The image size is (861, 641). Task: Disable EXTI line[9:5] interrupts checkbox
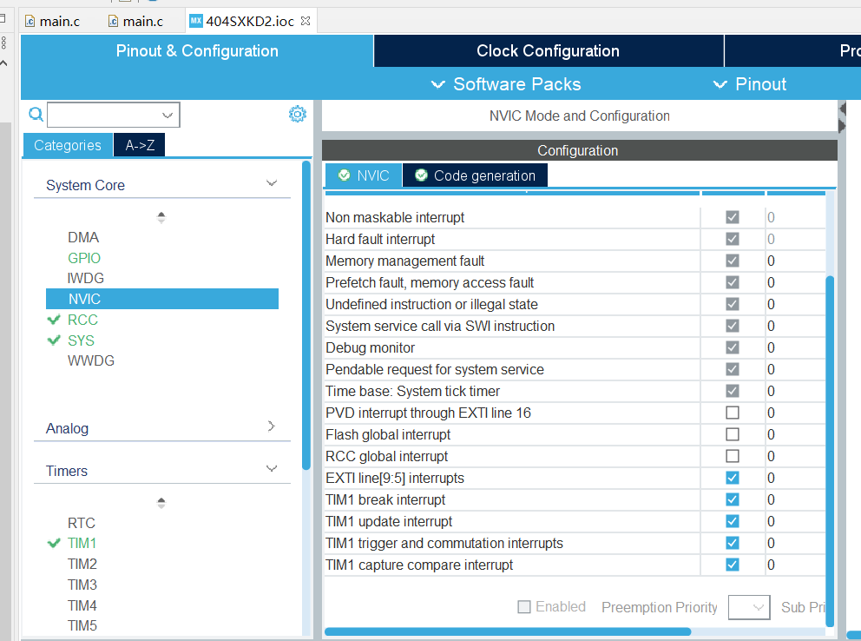[x=732, y=478]
